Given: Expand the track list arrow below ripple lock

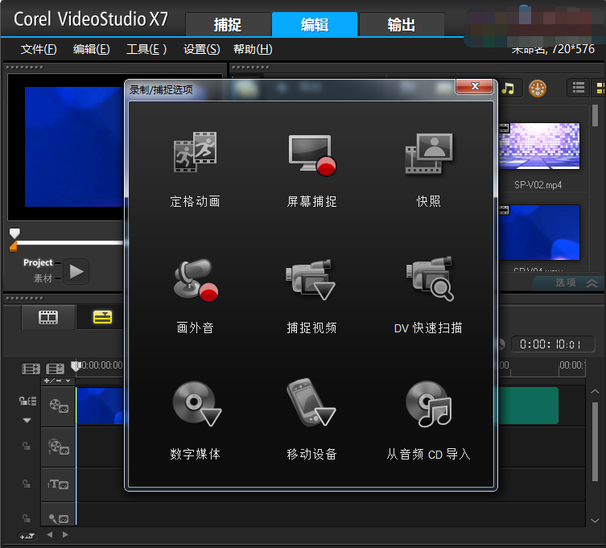Looking at the screenshot, I should click(x=27, y=420).
